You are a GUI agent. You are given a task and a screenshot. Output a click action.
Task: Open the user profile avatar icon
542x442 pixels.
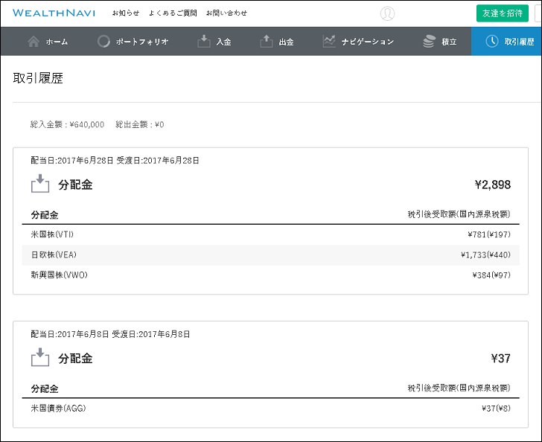click(x=387, y=13)
